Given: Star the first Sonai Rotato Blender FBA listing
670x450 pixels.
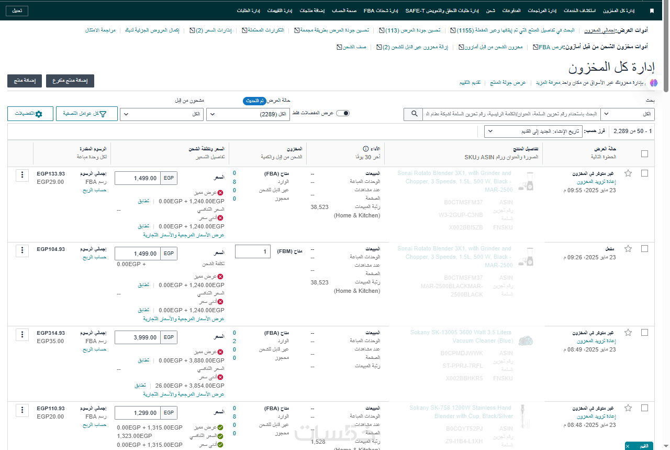Looking at the screenshot, I should click(x=628, y=173).
